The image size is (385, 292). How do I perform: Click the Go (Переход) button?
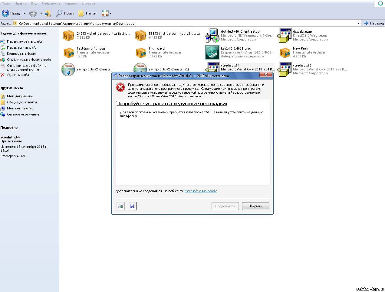(374, 23)
